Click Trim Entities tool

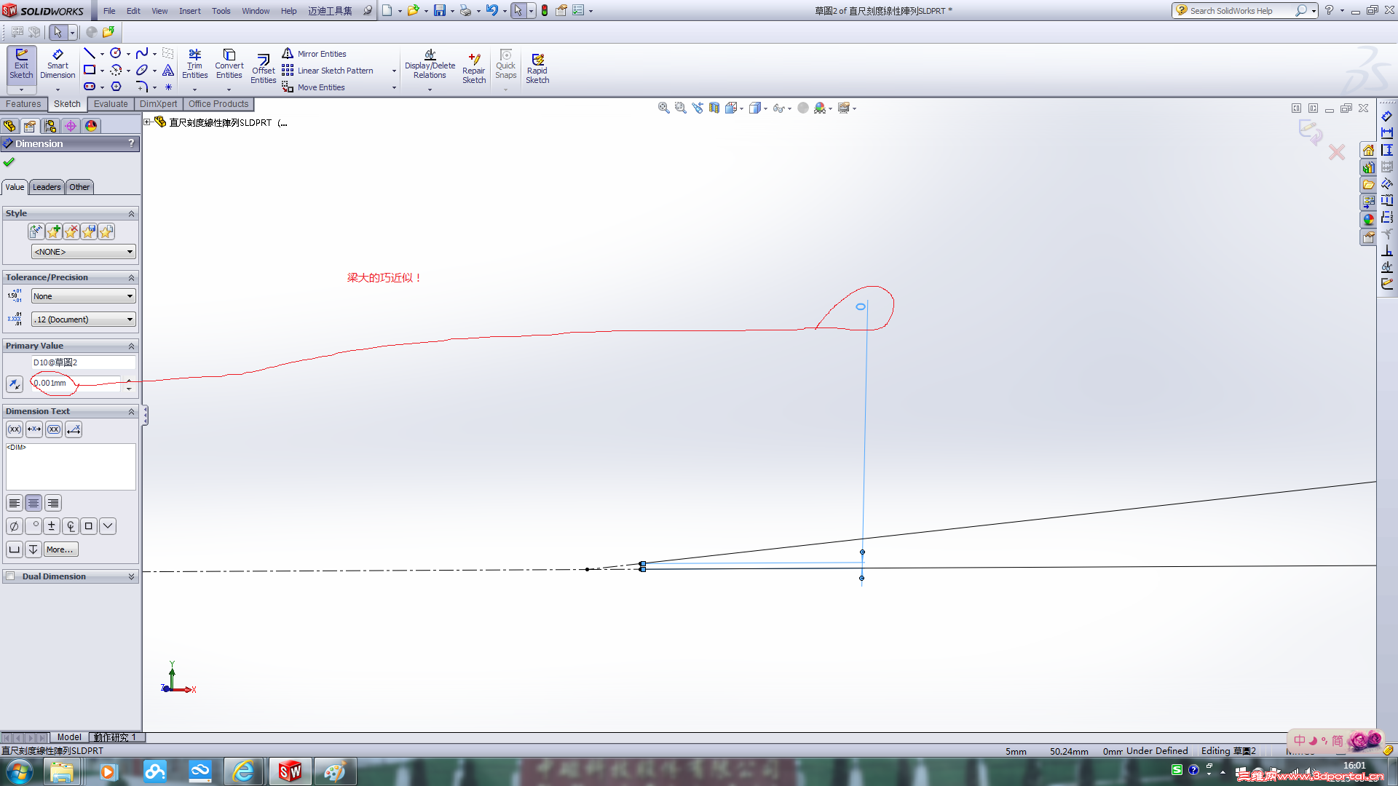194,64
